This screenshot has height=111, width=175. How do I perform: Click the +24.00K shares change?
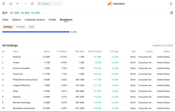coord(97,108)
